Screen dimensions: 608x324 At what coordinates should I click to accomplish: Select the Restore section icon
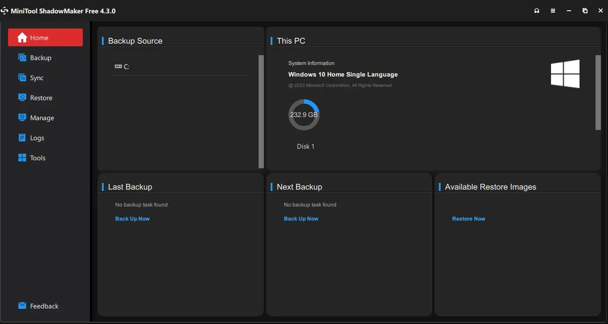22,97
